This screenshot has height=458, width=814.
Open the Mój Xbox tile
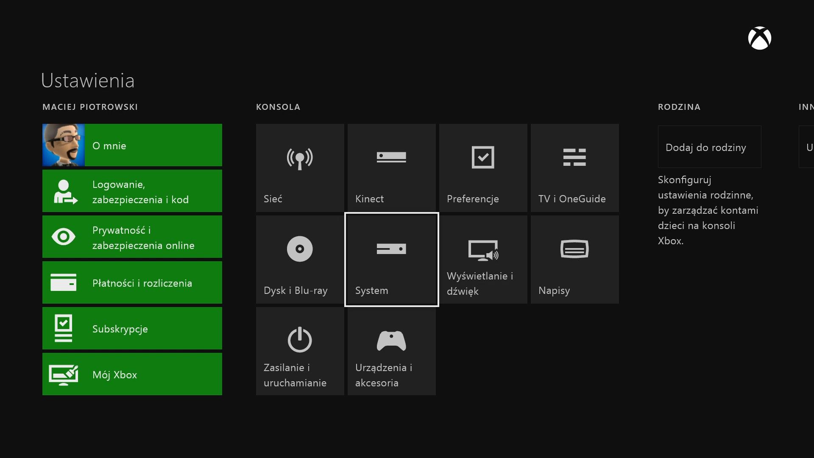coord(132,374)
